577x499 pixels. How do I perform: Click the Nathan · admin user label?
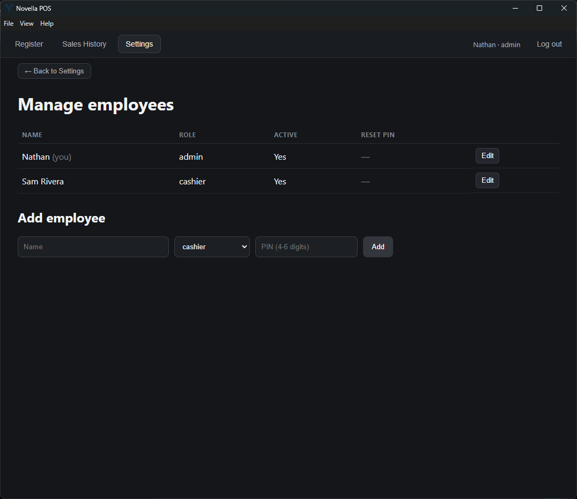click(497, 44)
